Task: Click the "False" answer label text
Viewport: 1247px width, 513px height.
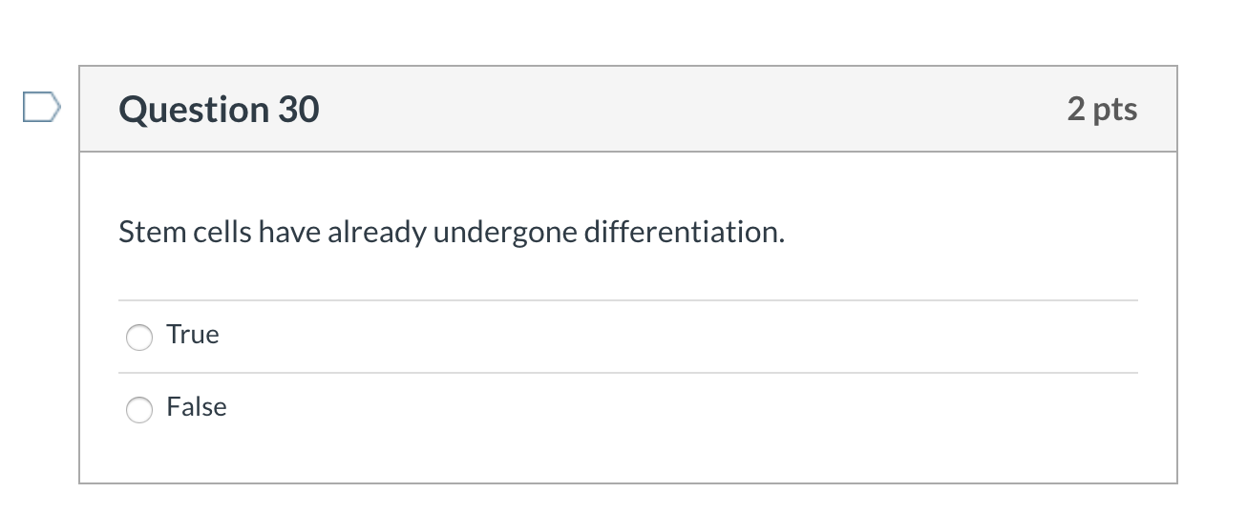Action: tap(196, 407)
